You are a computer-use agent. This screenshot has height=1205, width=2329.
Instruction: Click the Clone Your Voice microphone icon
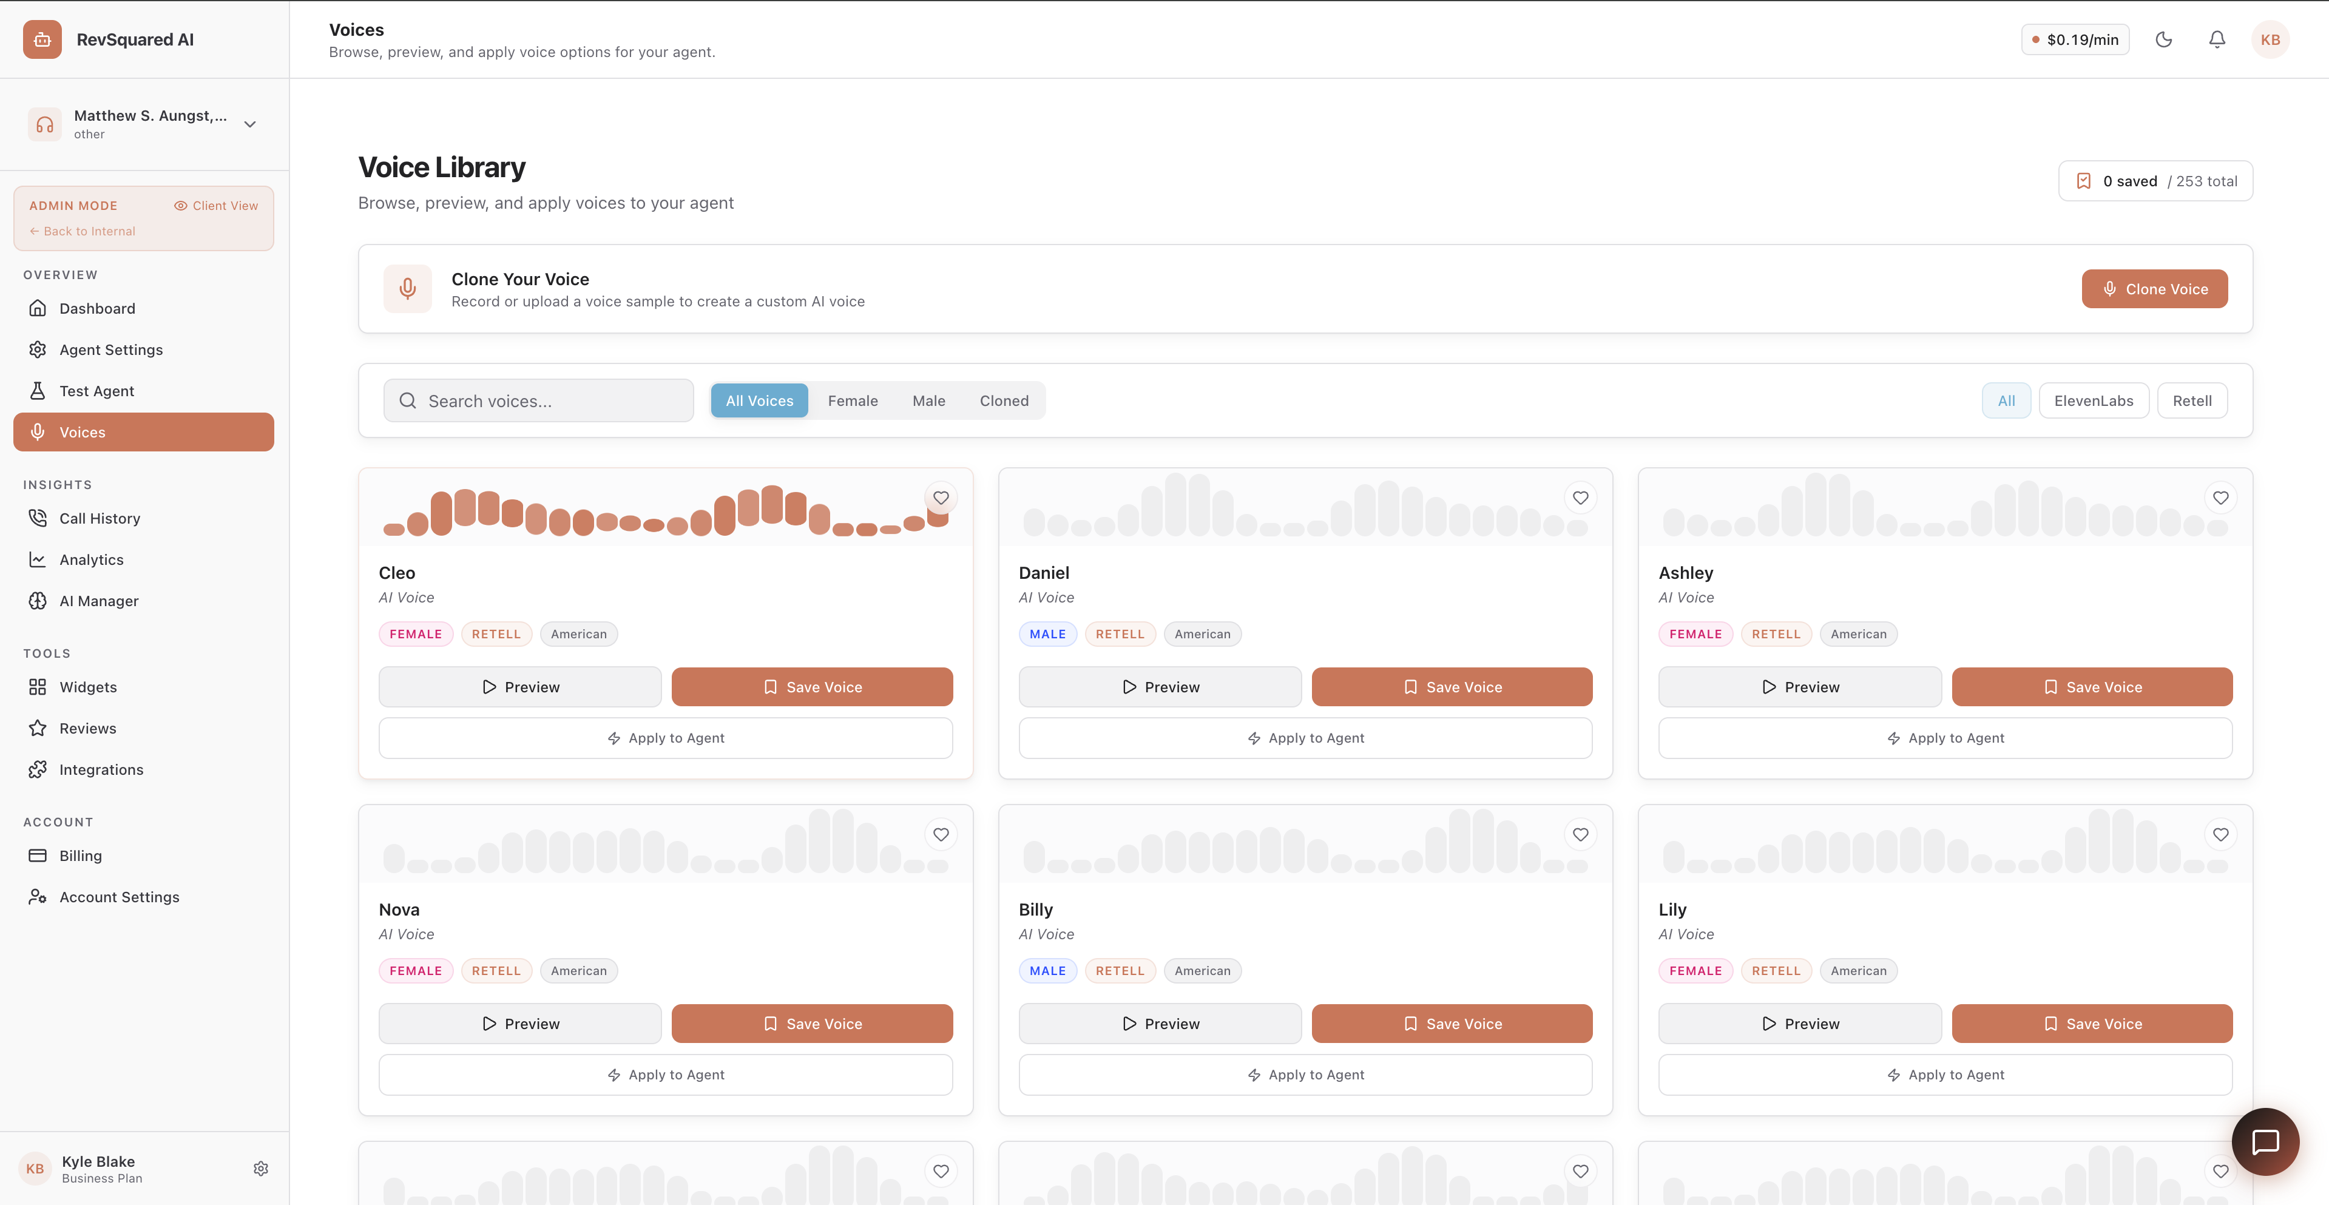click(408, 289)
